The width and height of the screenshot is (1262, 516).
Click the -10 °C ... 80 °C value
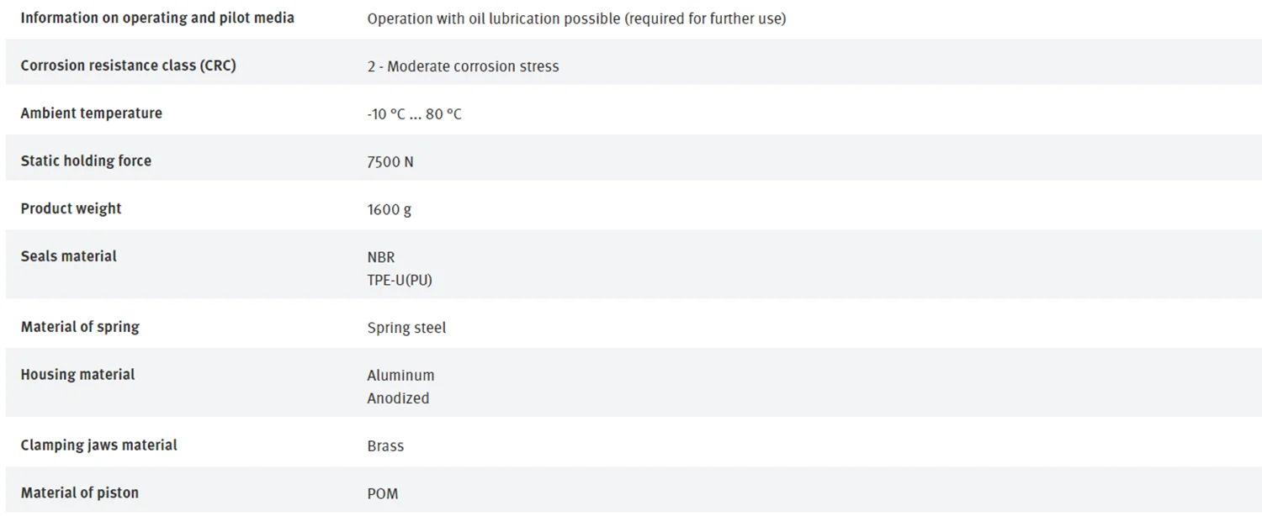point(414,114)
